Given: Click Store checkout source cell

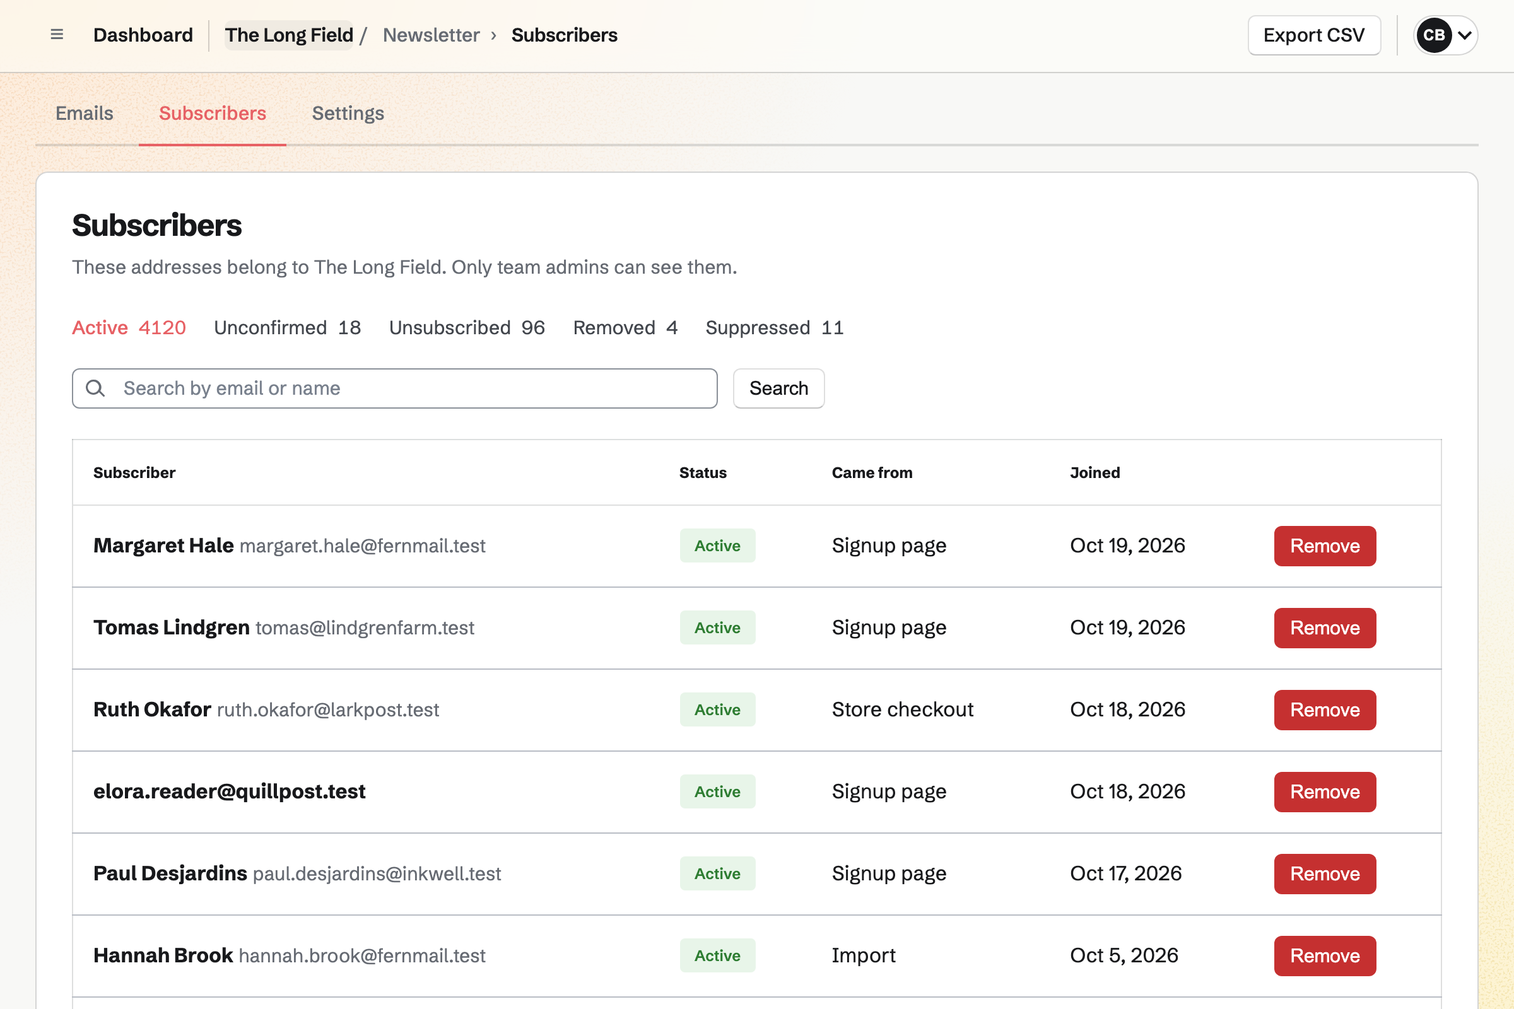Looking at the screenshot, I should coord(903,709).
